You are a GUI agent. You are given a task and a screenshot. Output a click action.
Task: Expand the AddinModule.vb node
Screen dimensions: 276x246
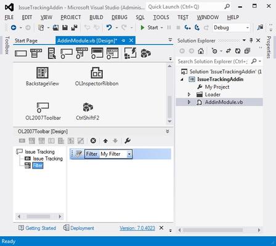[x=189, y=102]
